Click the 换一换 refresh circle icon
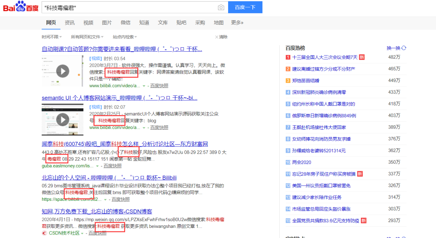Viewport: 436px width, 238px height. point(404,48)
